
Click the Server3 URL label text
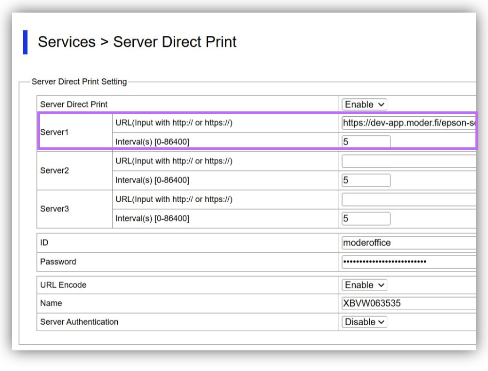pos(174,199)
